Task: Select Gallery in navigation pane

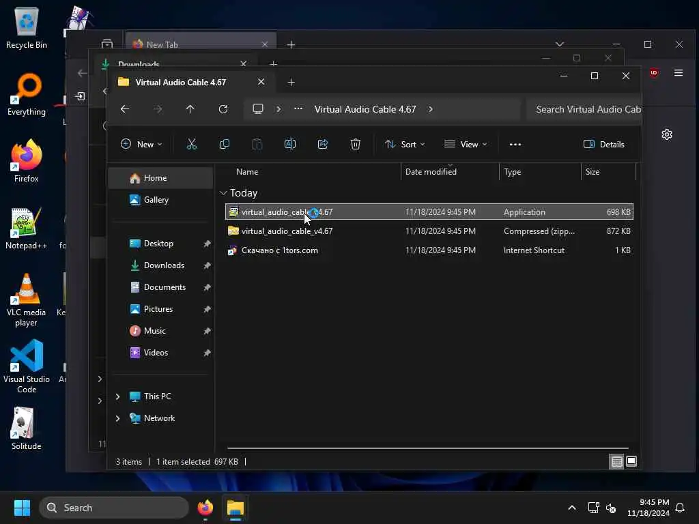Action: point(161,200)
